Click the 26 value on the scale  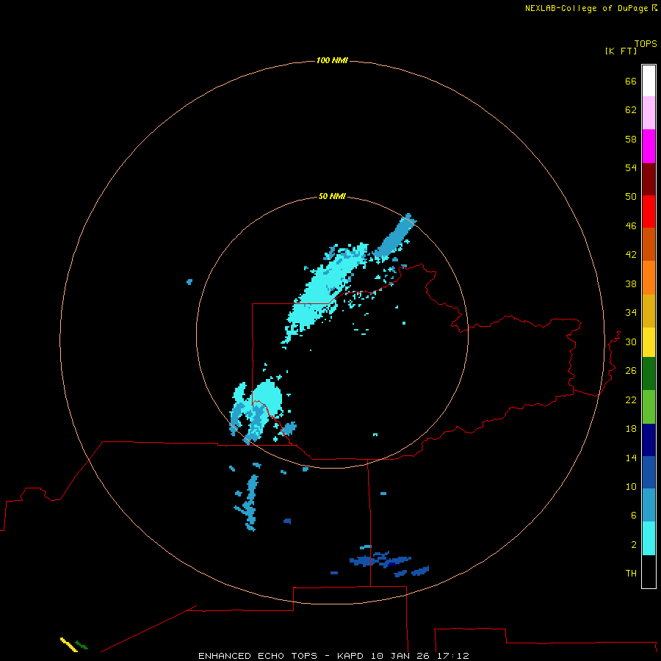tap(631, 371)
